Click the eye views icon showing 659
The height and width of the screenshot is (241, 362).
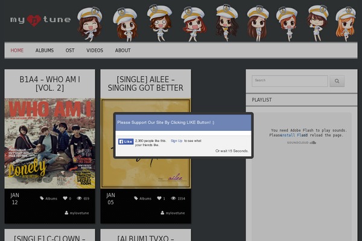click(x=79, y=198)
